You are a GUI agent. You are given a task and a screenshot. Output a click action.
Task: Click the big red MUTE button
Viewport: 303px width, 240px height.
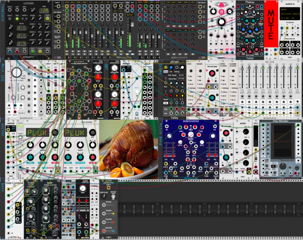(x=271, y=24)
